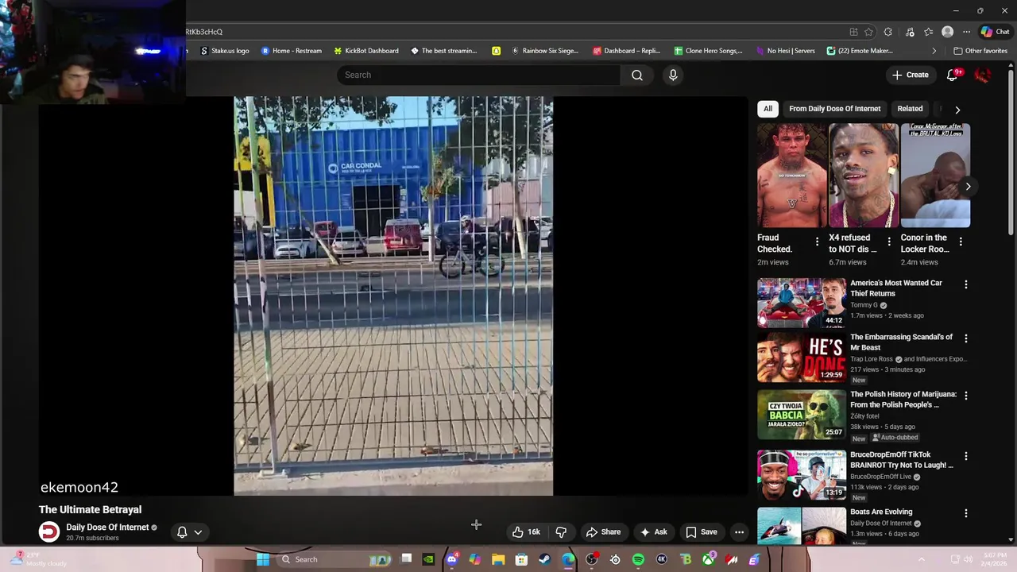The height and width of the screenshot is (572, 1017).
Task: Open Other favorites folder
Action: pos(980,51)
